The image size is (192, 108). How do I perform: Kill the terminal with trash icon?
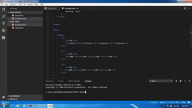[x=181, y=81]
